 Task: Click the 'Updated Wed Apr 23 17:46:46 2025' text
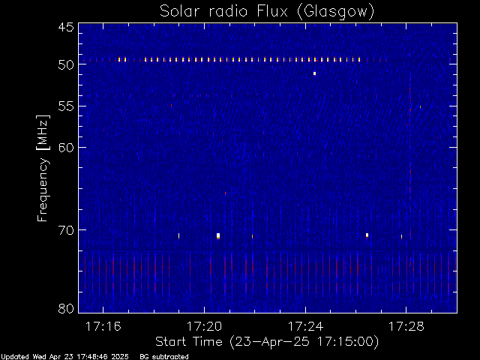point(64,357)
